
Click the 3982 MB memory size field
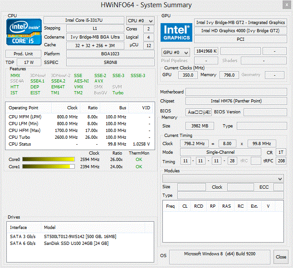pos(200,126)
